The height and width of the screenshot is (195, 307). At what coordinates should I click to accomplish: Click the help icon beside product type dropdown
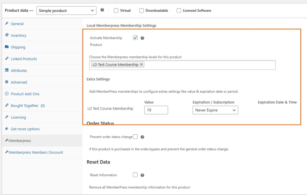(102, 10)
